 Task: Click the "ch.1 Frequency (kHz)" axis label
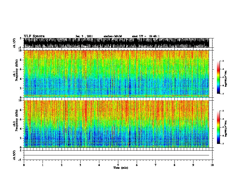[16, 70]
